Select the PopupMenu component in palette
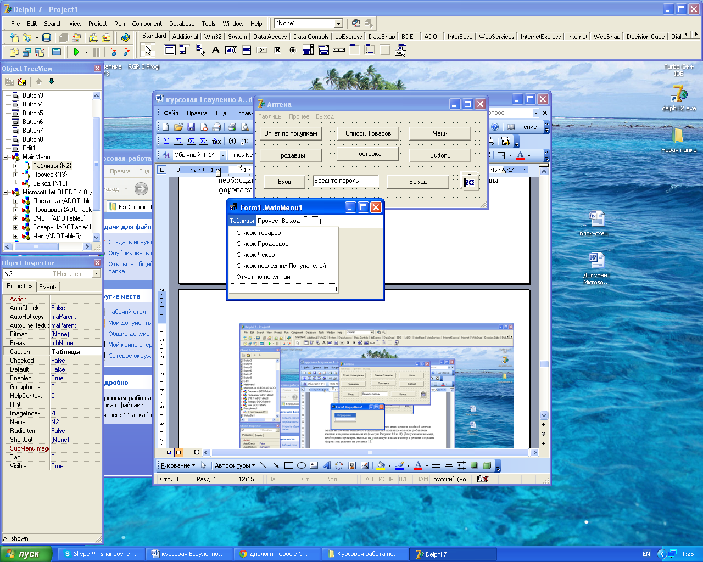The image size is (703, 562). (x=200, y=50)
